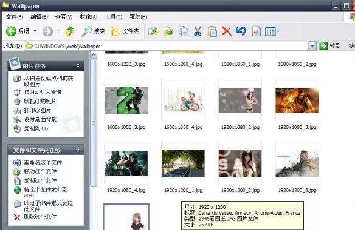The height and width of the screenshot is (230, 355).
Task: Expand the address bar dropdown arrow
Action: click(x=312, y=46)
